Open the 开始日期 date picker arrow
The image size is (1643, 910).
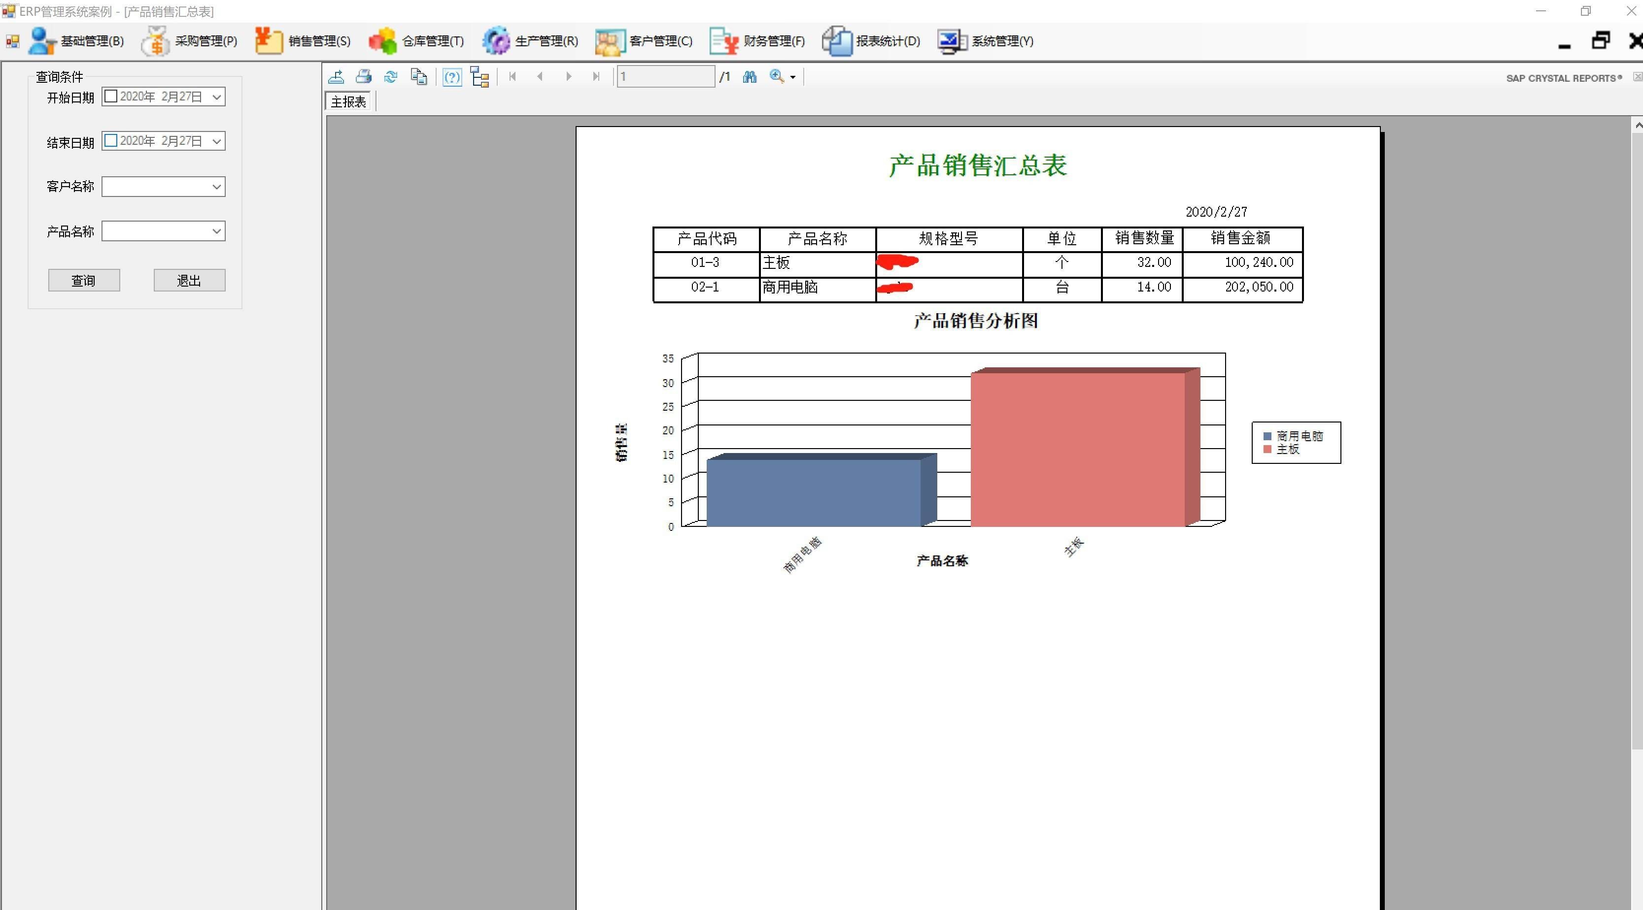coord(217,97)
